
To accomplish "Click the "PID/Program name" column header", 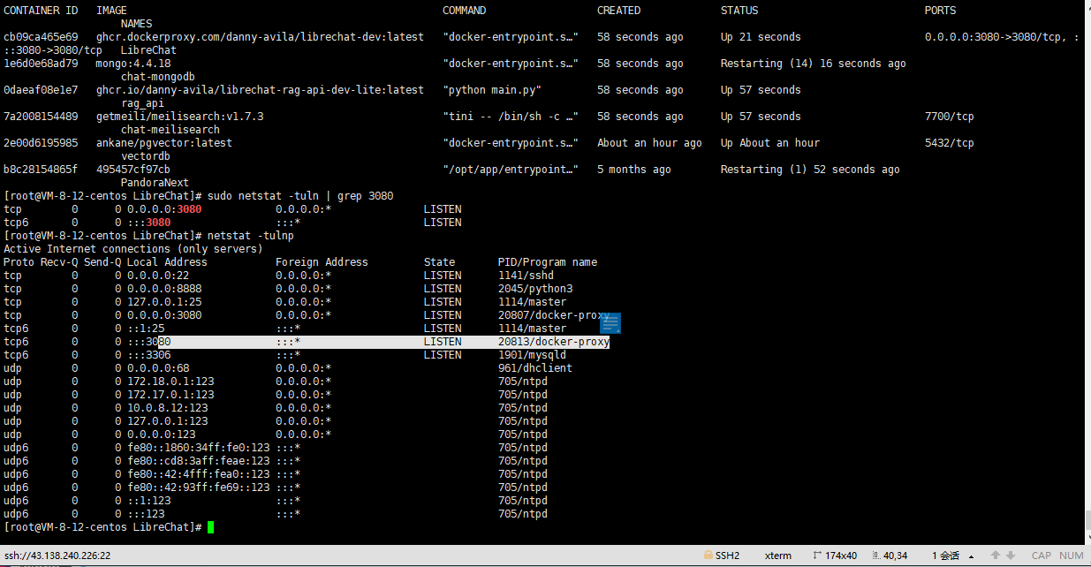I will (548, 262).
